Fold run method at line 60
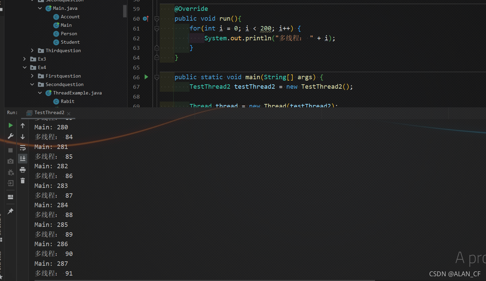This screenshot has height=281, width=486. (x=157, y=19)
